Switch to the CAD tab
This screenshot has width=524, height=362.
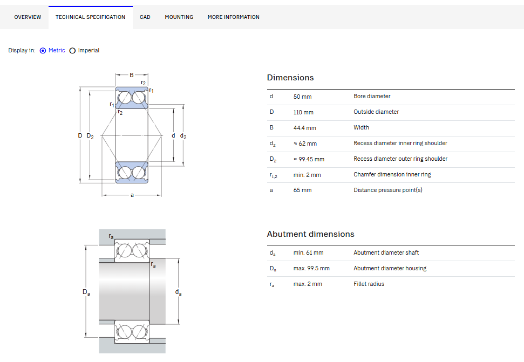click(x=145, y=17)
